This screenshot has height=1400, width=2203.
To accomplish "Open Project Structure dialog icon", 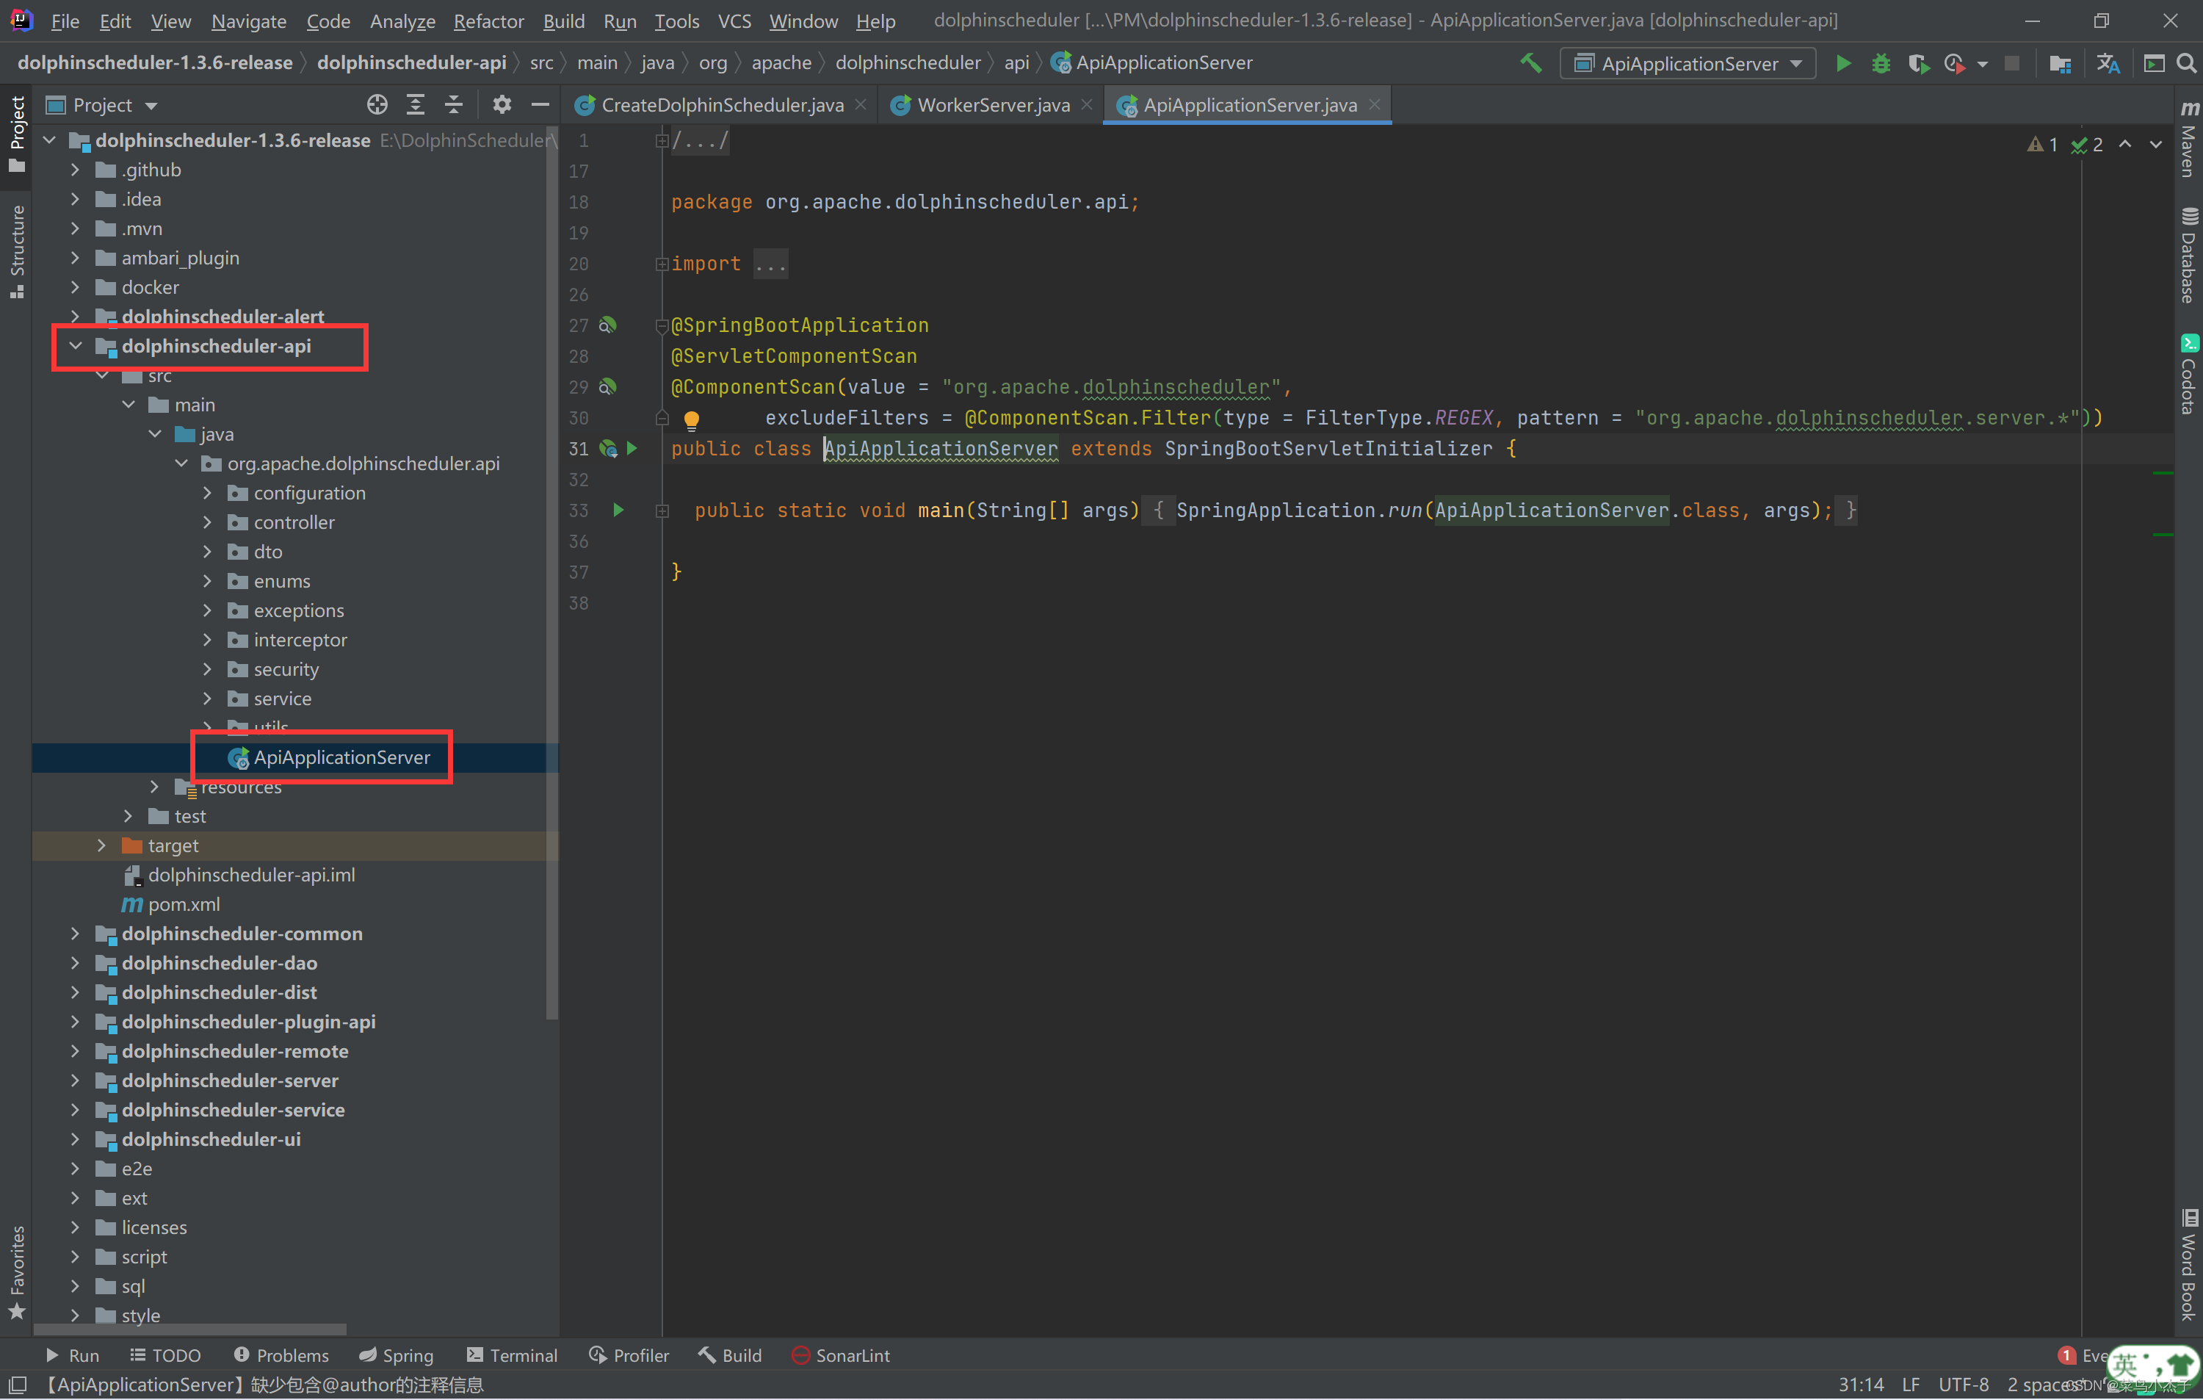I will (x=2059, y=63).
